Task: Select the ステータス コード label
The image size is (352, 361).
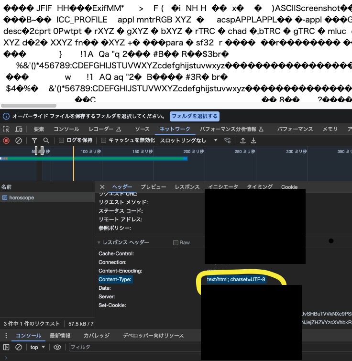Action: pyautogui.click(x=121, y=211)
